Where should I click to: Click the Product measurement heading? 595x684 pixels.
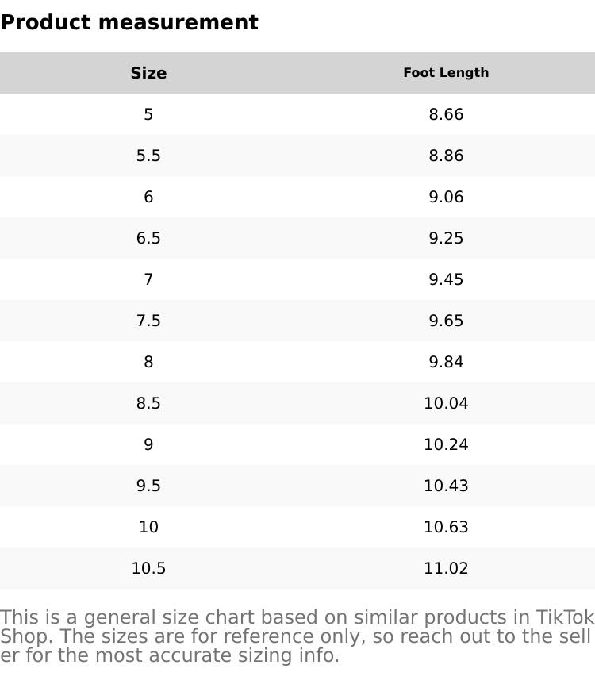click(x=129, y=22)
